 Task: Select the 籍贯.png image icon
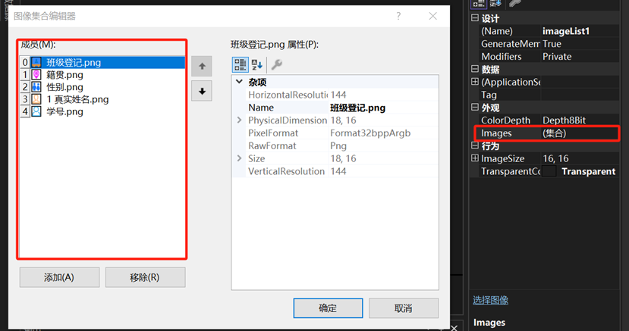pos(36,75)
